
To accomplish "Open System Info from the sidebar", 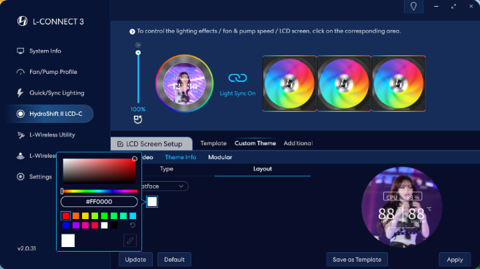I will tap(45, 51).
